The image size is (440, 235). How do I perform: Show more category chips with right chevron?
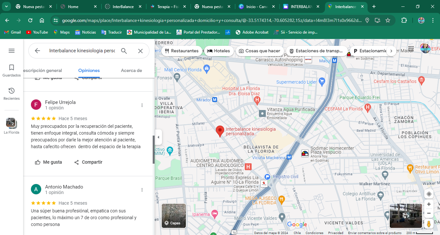tap(391, 51)
